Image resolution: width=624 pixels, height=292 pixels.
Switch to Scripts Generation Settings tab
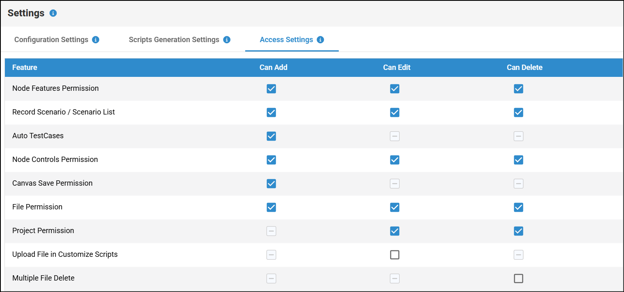(x=174, y=40)
